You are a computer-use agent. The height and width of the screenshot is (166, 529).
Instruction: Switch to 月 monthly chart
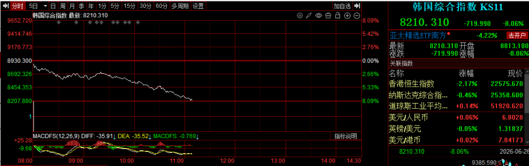tap(72, 6)
